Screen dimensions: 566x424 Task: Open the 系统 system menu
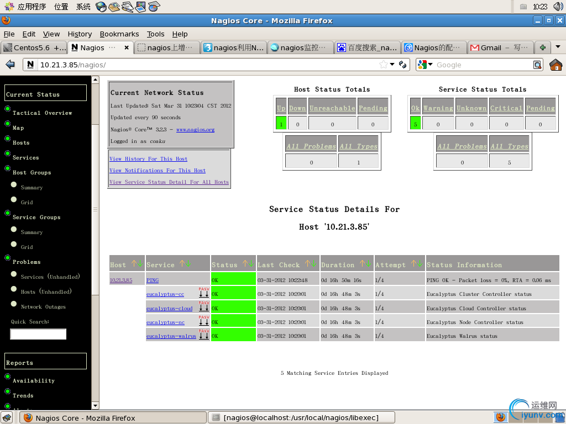click(83, 7)
